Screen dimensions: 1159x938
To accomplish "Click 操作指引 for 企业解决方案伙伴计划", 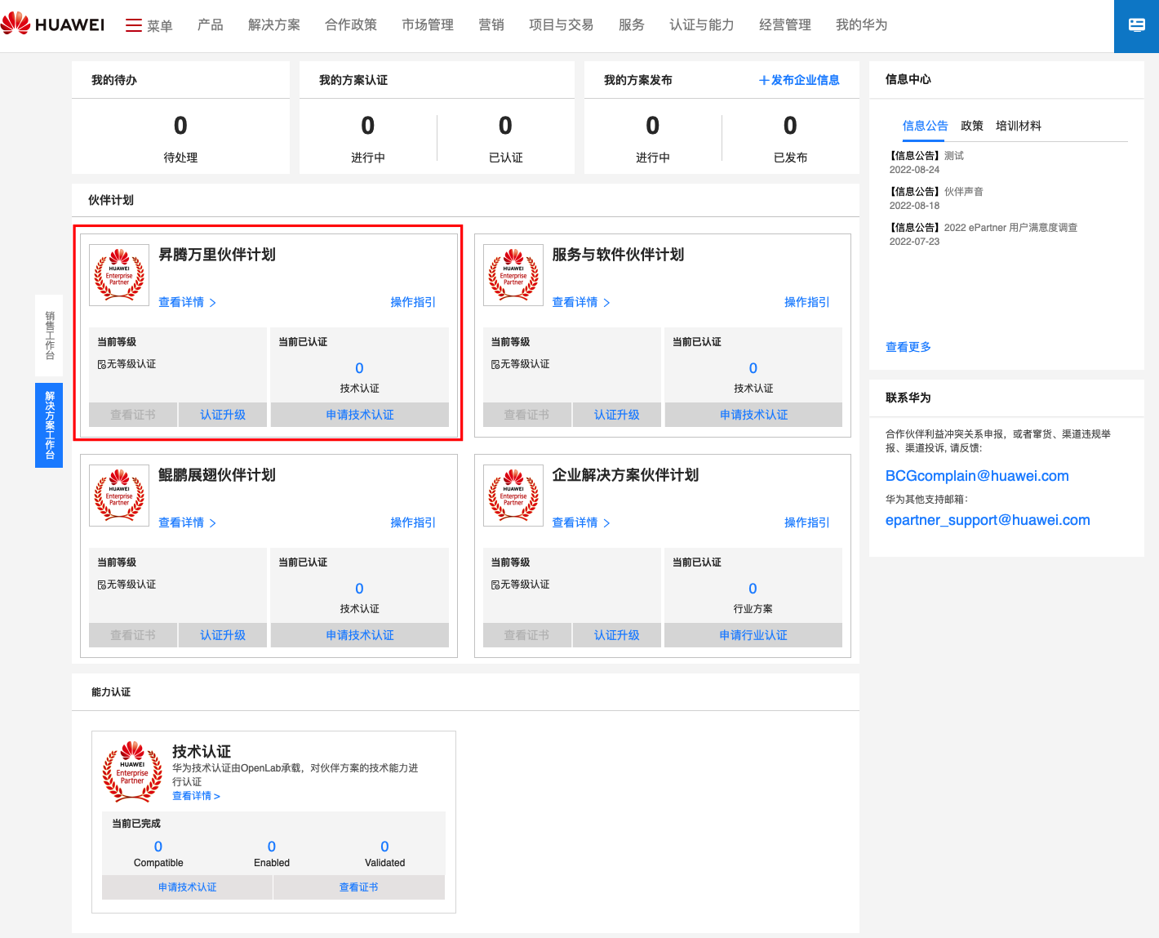I will point(807,522).
